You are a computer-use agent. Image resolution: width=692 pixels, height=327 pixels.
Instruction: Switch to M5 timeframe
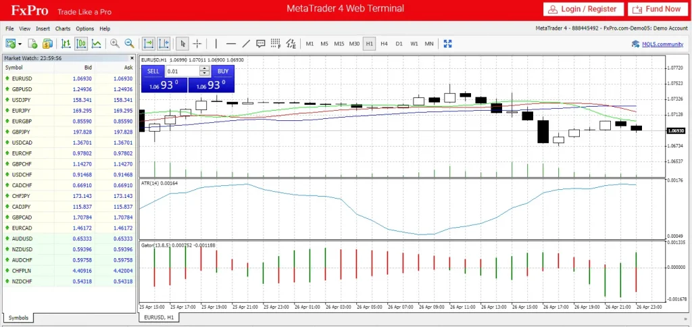click(x=324, y=44)
